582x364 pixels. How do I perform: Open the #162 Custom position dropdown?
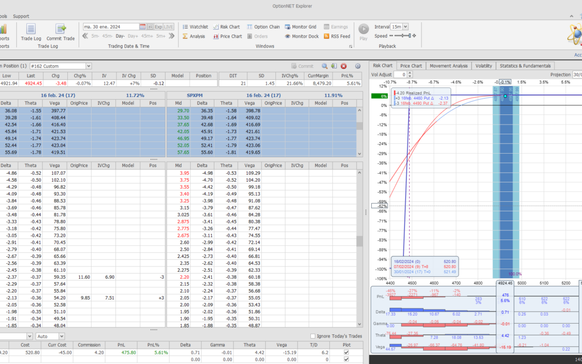pyautogui.click(x=88, y=66)
